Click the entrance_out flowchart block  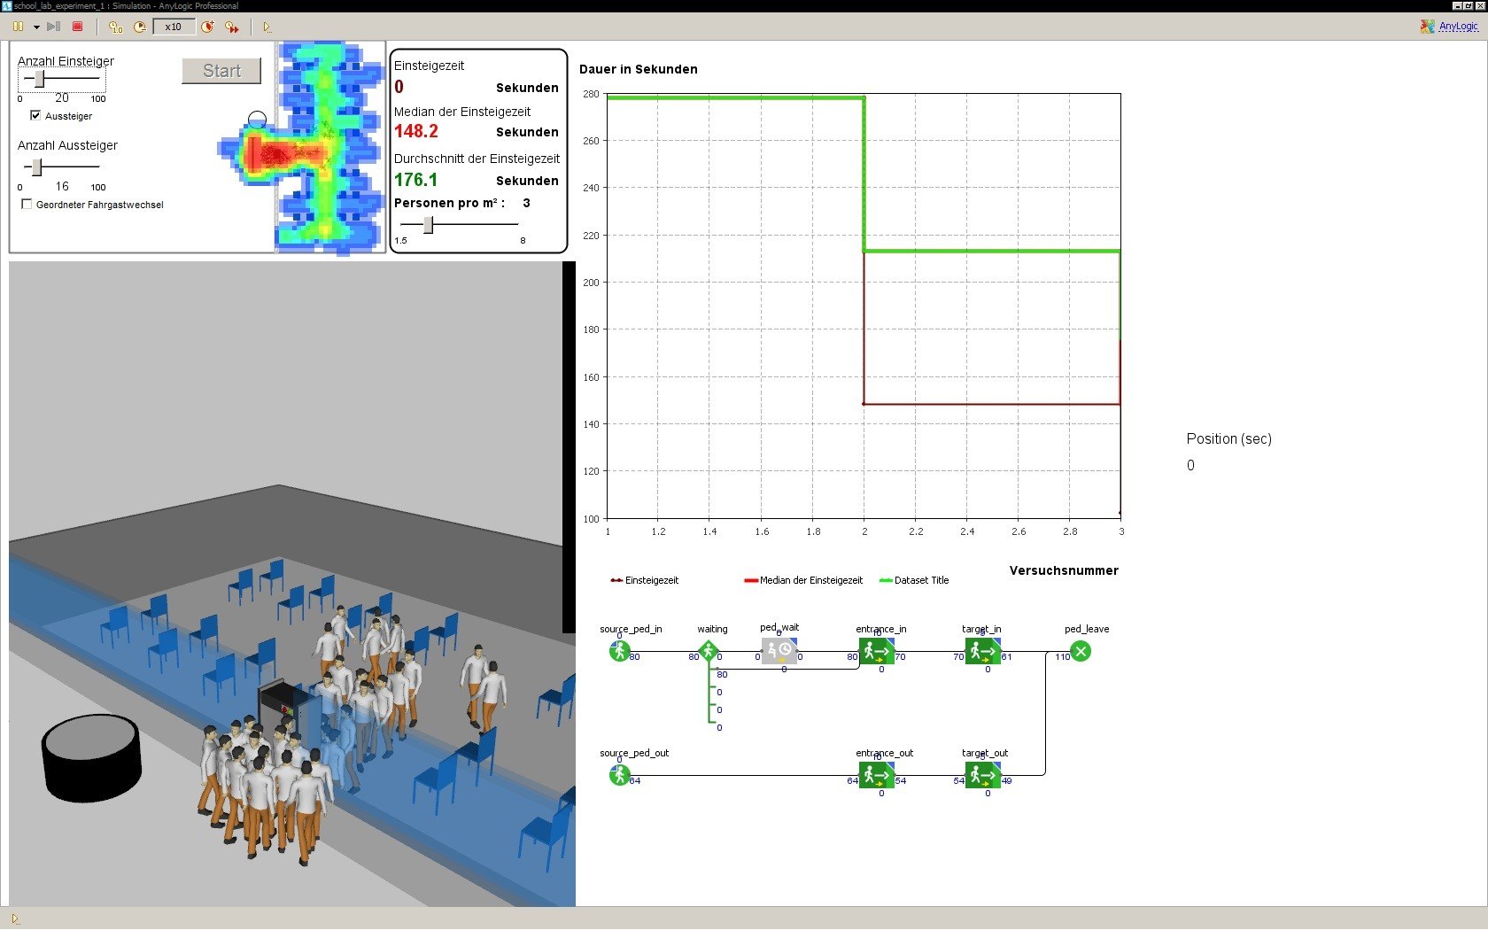click(x=878, y=775)
